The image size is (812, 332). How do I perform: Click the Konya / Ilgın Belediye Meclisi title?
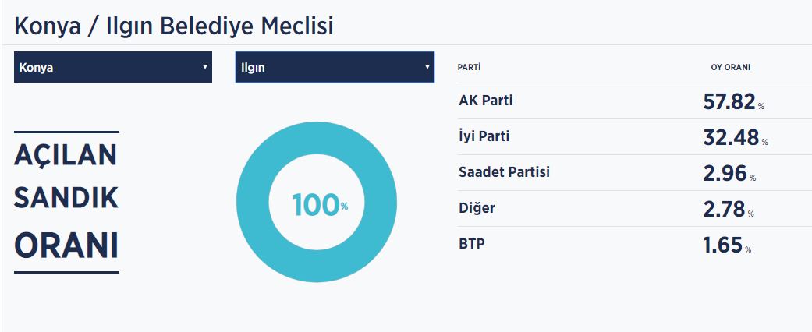174,26
